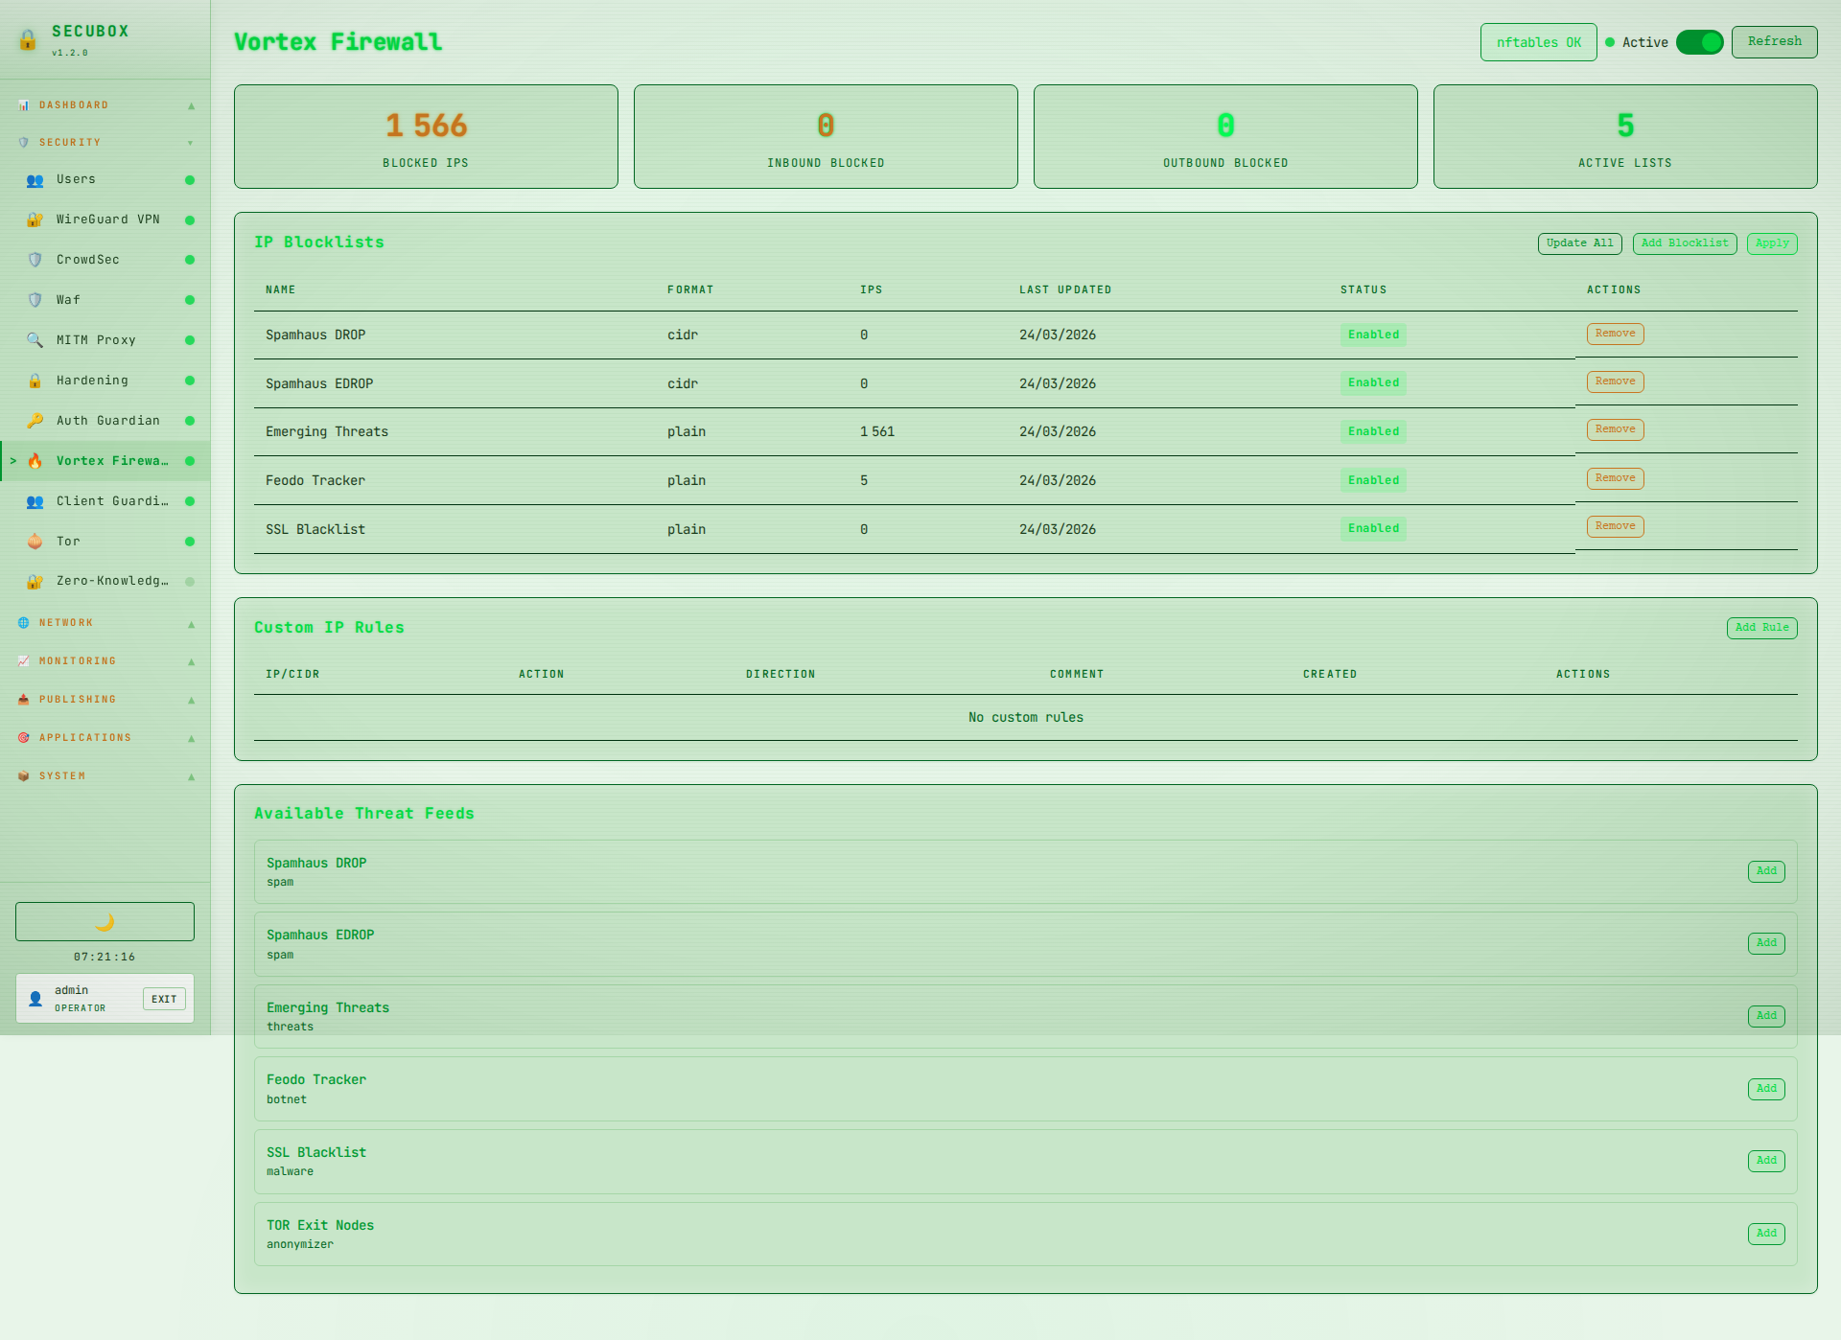
Task: Click the Enabled status badge for Feodo Tracker
Action: point(1373,480)
